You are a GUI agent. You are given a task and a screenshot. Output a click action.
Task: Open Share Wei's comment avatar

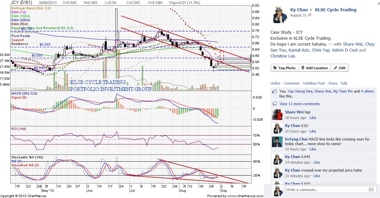pos(277,115)
